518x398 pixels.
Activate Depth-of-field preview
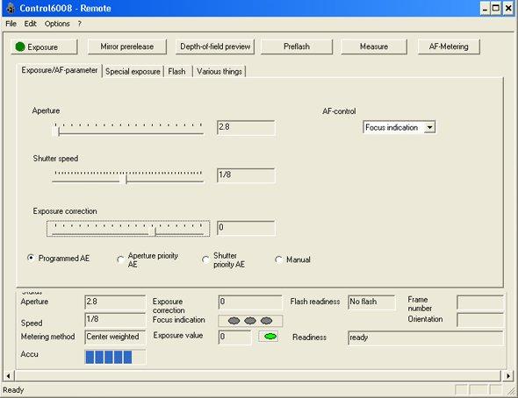(x=215, y=46)
